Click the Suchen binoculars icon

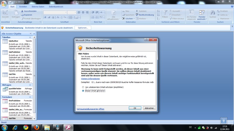tap(213, 13)
